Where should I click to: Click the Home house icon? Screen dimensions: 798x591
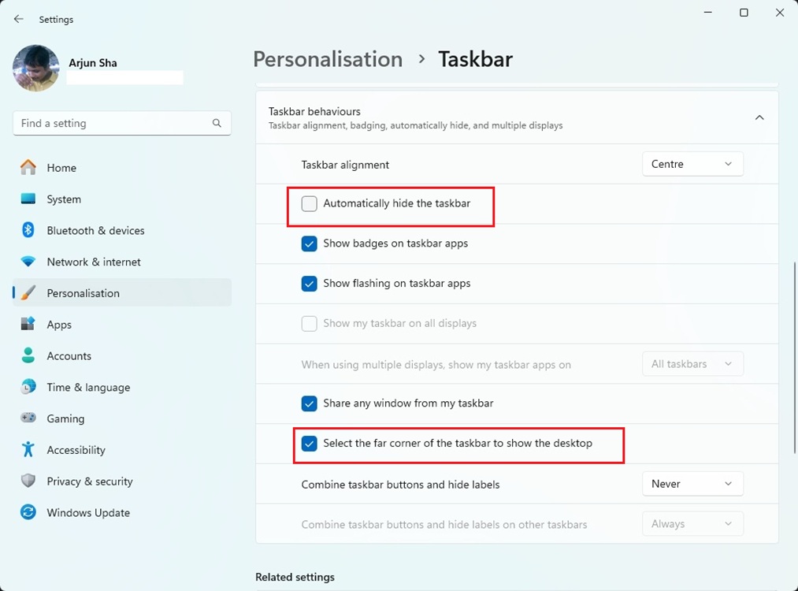[x=28, y=168]
